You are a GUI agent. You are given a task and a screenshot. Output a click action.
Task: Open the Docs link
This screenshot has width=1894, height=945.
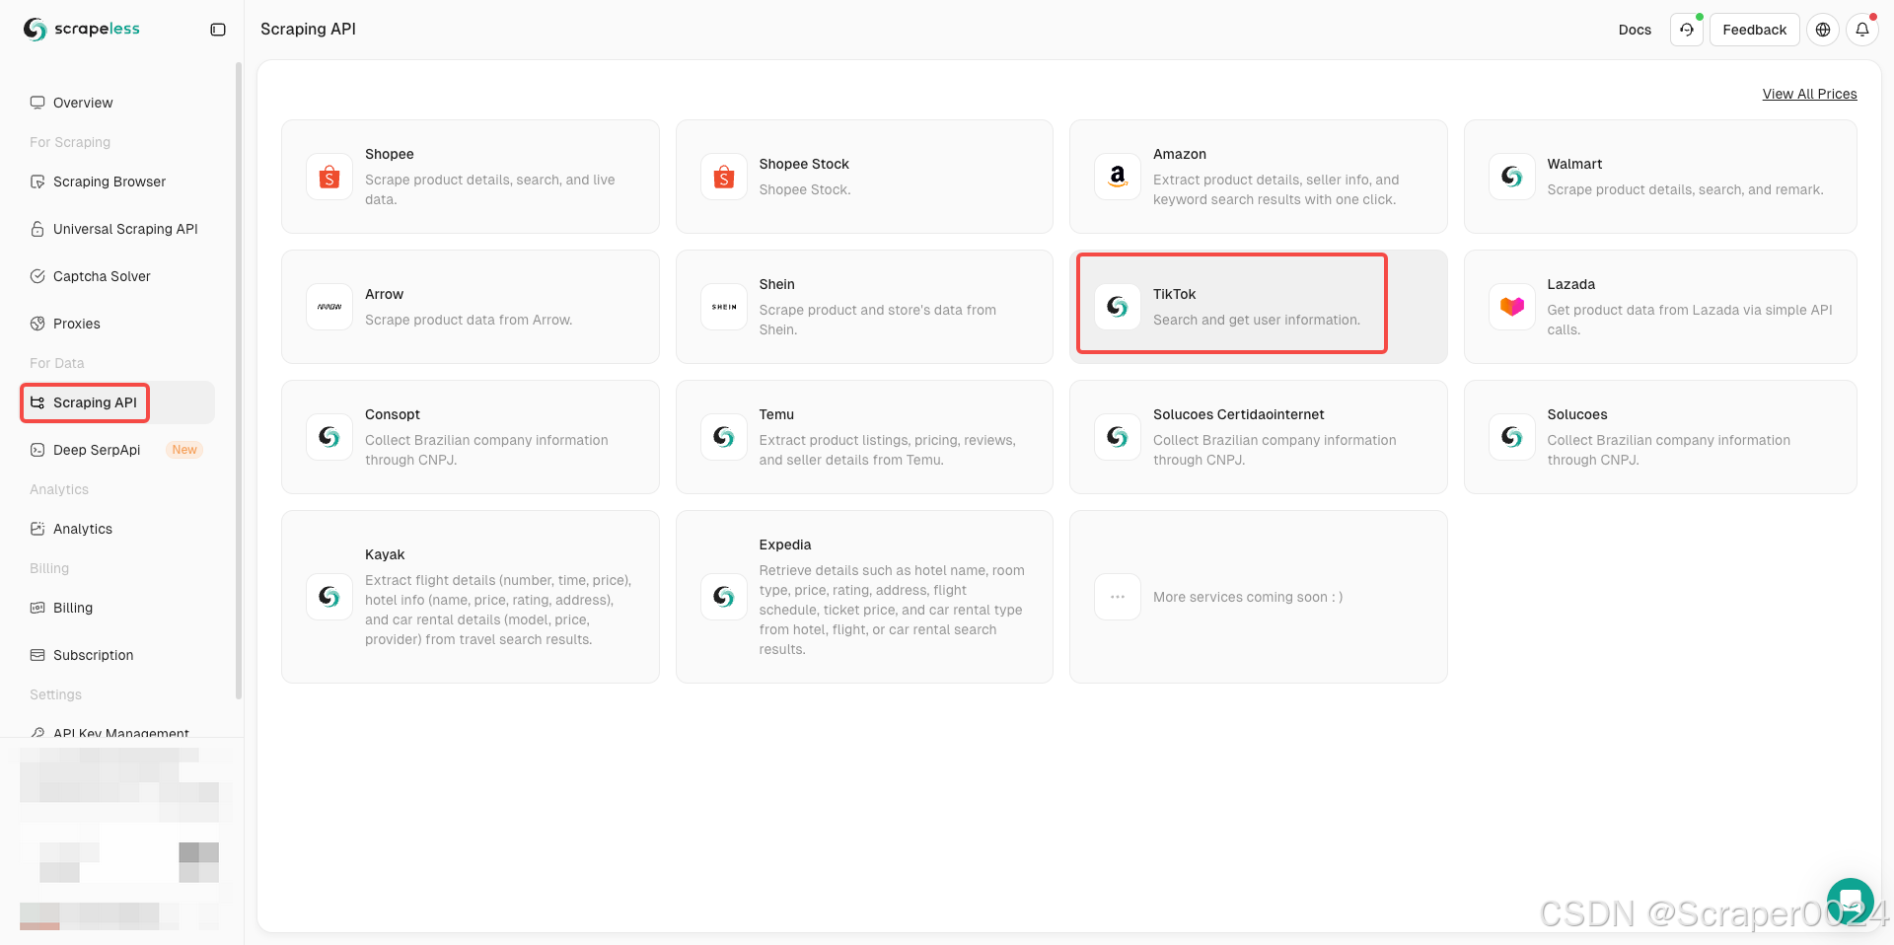[x=1635, y=30]
